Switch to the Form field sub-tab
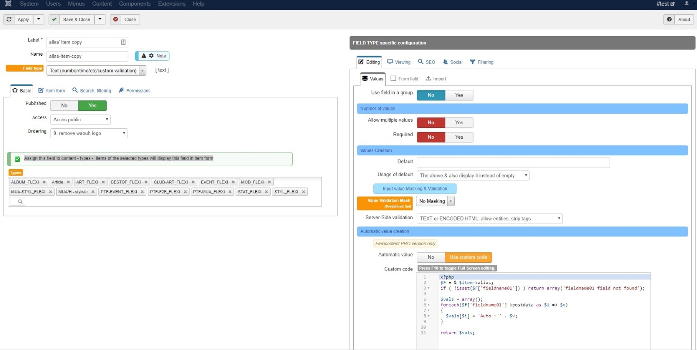Screen dimensions: 697x350 [404, 79]
